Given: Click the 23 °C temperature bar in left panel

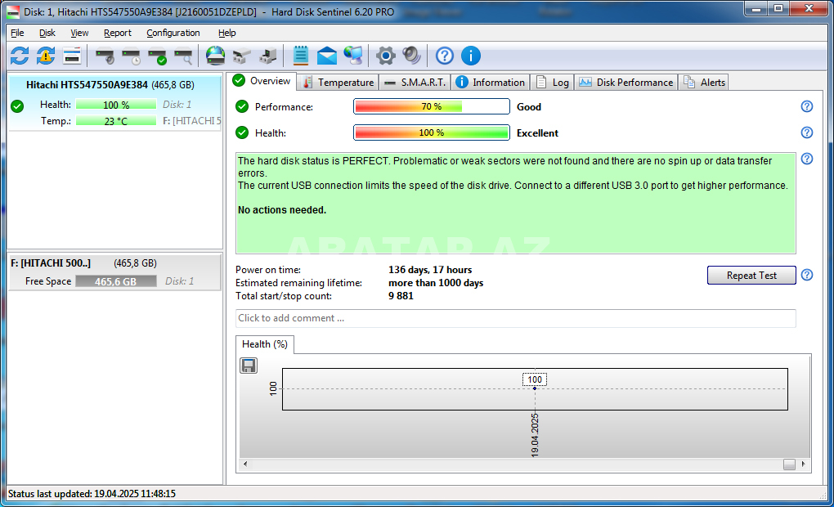Looking at the screenshot, I should (x=116, y=121).
